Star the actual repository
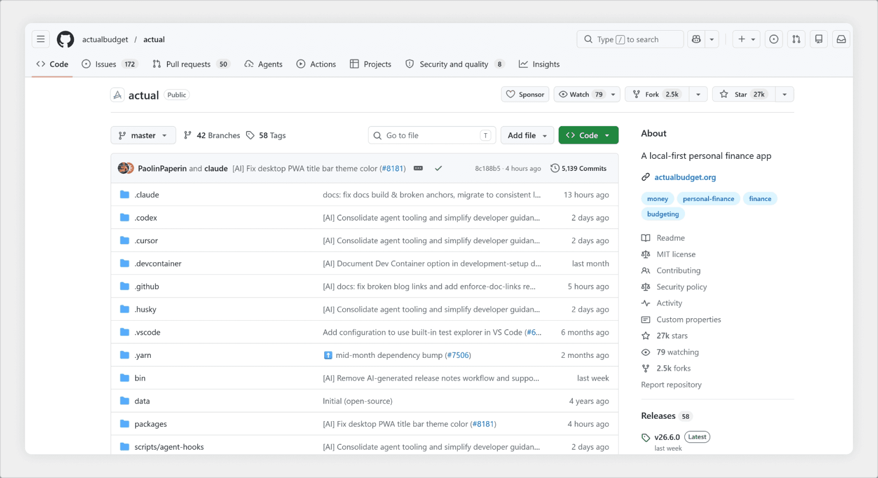The width and height of the screenshot is (878, 478). tap(743, 94)
